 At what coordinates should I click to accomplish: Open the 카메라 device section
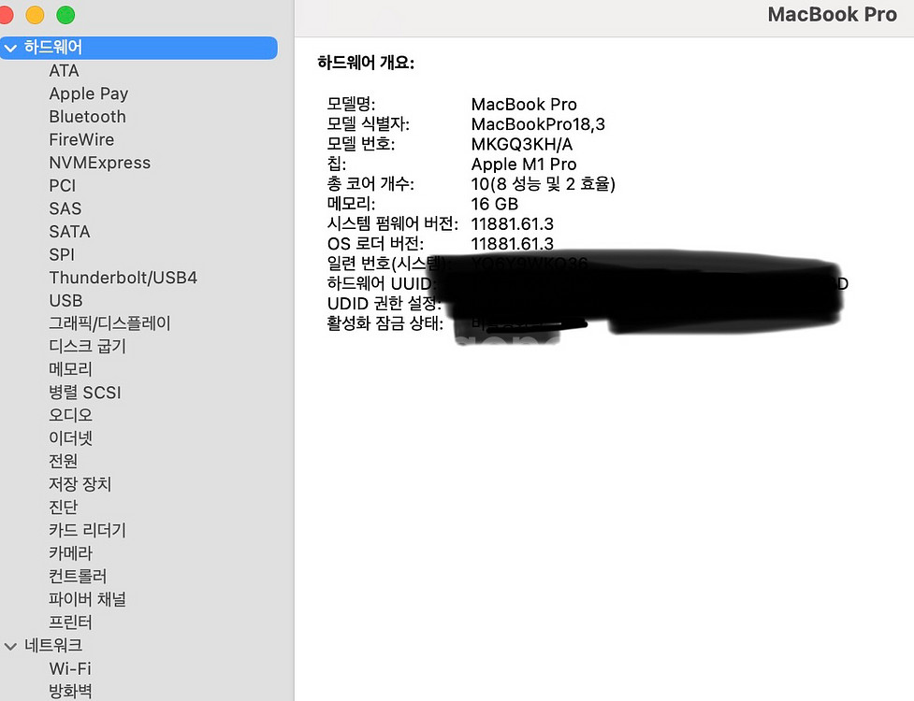pos(69,552)
